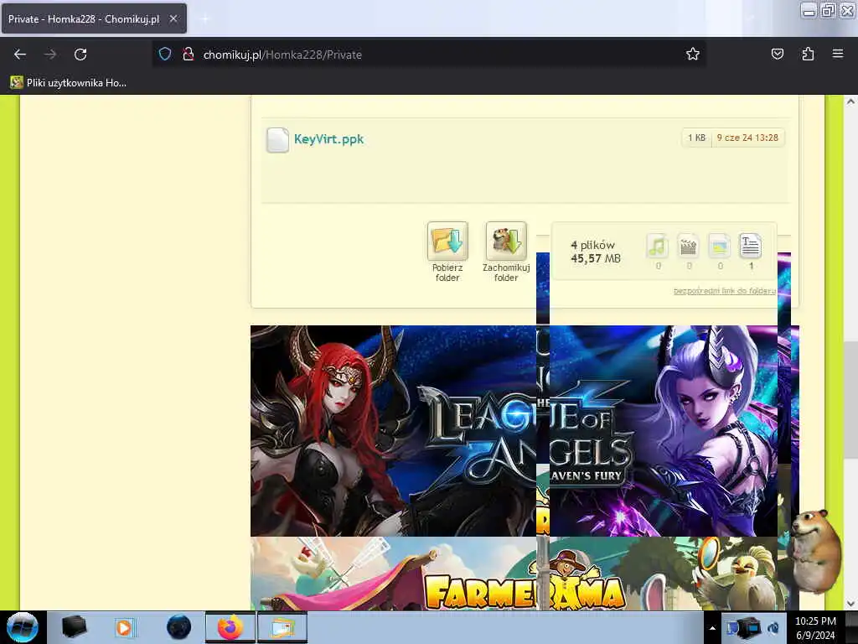
Task: Open the Firefox hamburger menu
Action: (838, 55)
